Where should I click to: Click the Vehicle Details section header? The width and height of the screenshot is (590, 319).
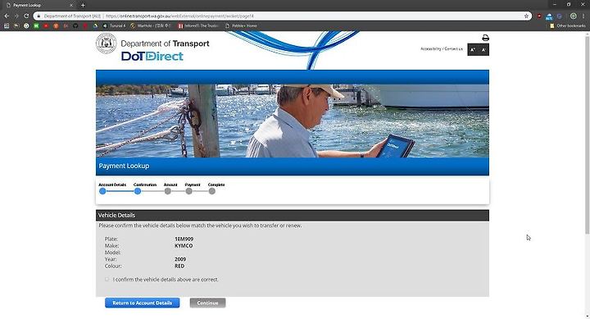(293, 216)
